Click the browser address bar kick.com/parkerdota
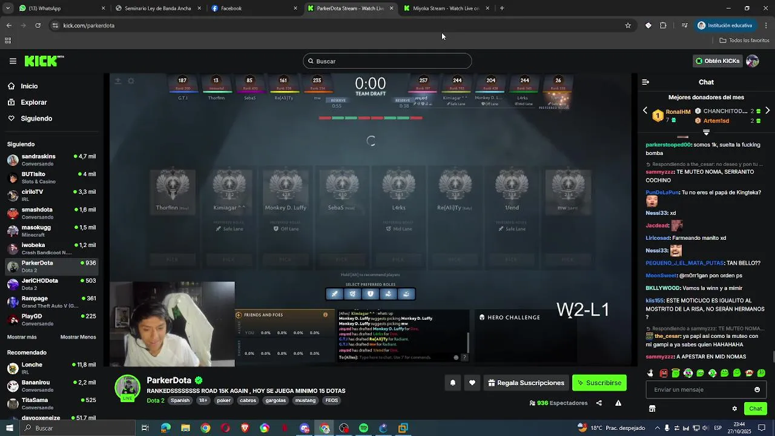 pos(339,25)
